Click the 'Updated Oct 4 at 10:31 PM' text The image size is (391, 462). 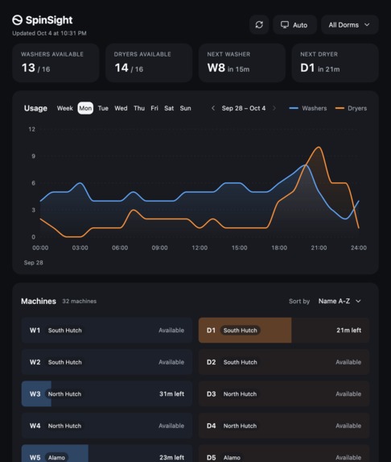(49, 33)
